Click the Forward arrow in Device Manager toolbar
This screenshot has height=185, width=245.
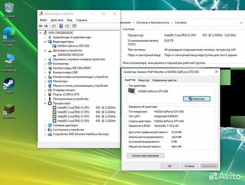46,26
